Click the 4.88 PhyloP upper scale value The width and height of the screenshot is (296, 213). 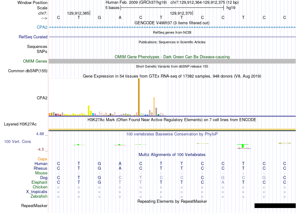pyautogui.click(x=40, y=134)
